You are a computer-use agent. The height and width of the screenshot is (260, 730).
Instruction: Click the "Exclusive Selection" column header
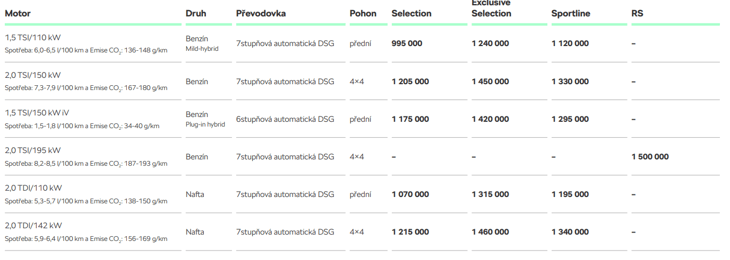491,9
